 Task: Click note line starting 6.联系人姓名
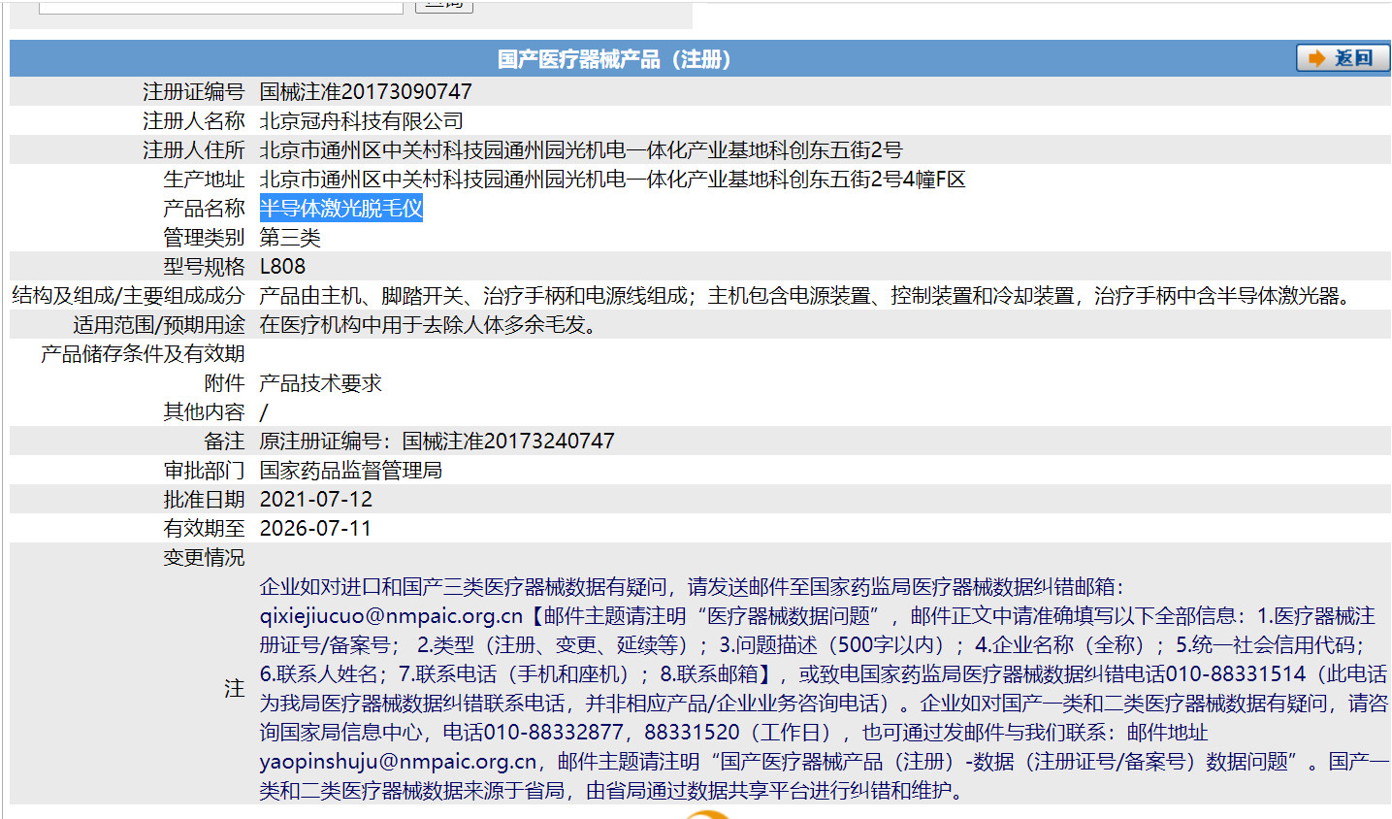pyautogui.click(x=824, y=673)
